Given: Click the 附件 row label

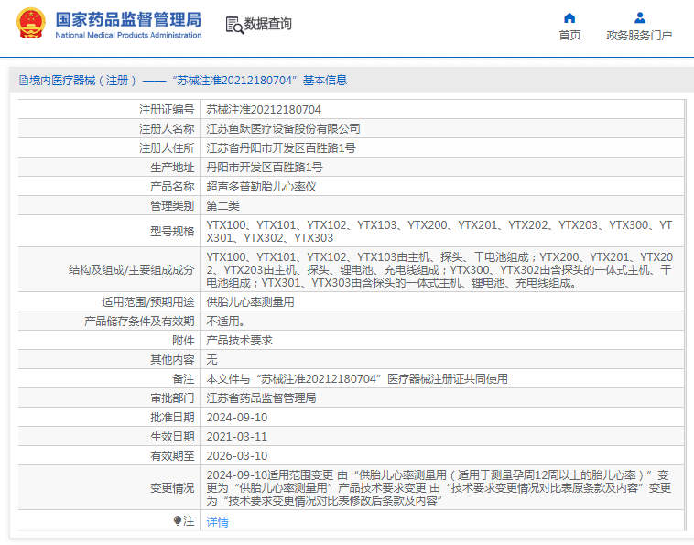Looking at the screenshot, I should [x=183, y=341].
